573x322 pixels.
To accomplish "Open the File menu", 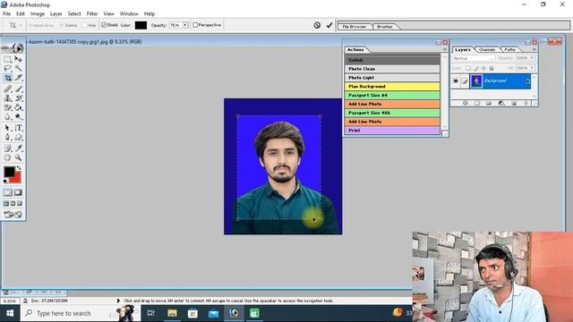I will coord(6,13).
